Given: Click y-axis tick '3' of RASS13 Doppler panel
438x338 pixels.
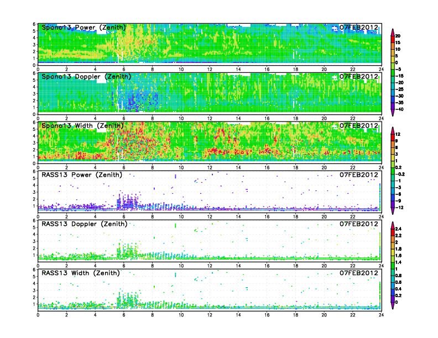Looking at the screenshot, I should pos(34,241).
